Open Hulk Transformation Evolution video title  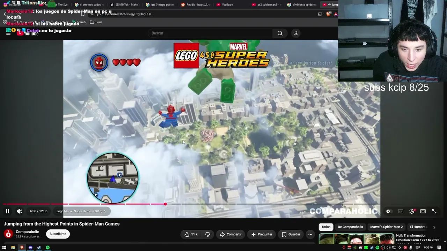click(x=418, y=238)
